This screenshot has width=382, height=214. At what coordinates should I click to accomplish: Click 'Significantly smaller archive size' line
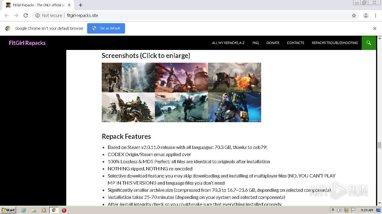tap(219, 190)
